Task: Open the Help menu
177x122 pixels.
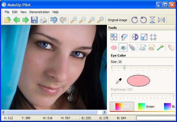Action: coord(55,12)
